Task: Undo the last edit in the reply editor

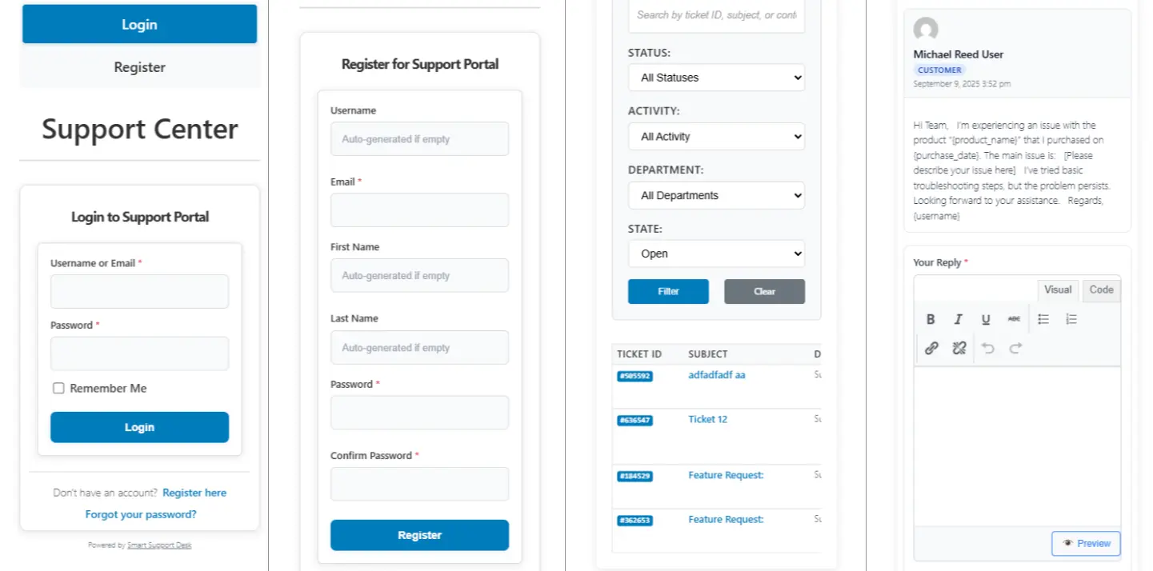Action: click(987, 348)
